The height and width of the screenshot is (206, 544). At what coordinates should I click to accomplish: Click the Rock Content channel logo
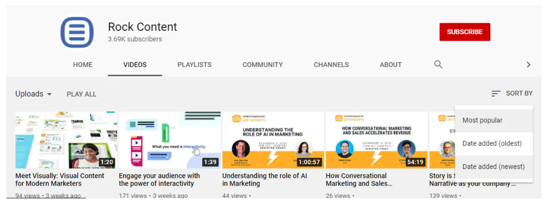77,32
